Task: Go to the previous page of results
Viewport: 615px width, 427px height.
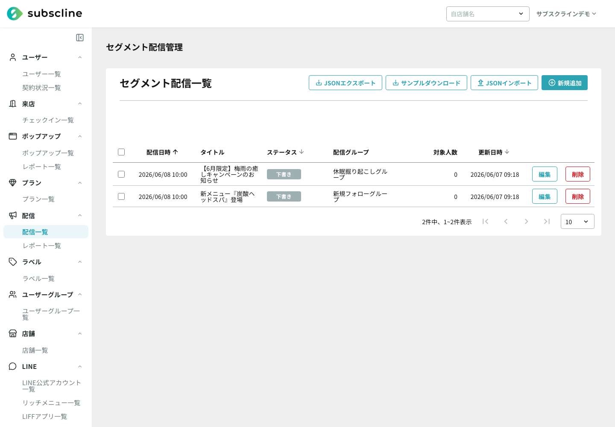Action: 506,221
